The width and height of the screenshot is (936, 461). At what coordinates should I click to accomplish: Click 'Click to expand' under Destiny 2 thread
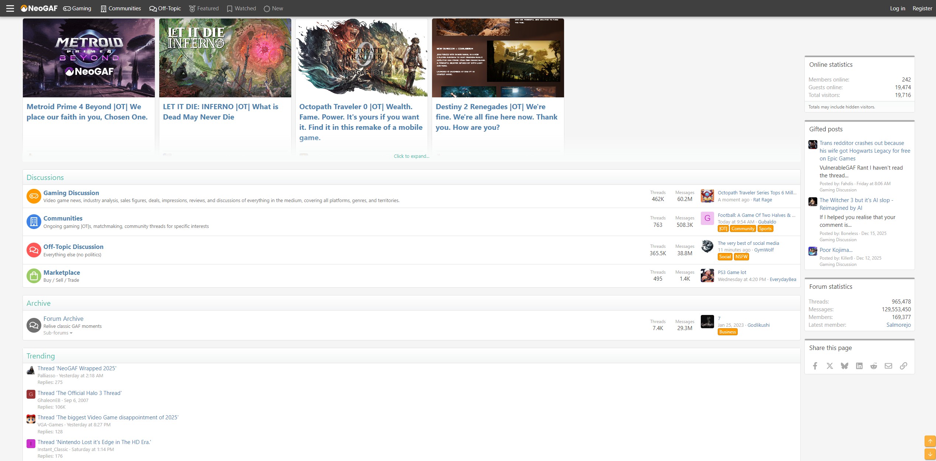[411, 156]
